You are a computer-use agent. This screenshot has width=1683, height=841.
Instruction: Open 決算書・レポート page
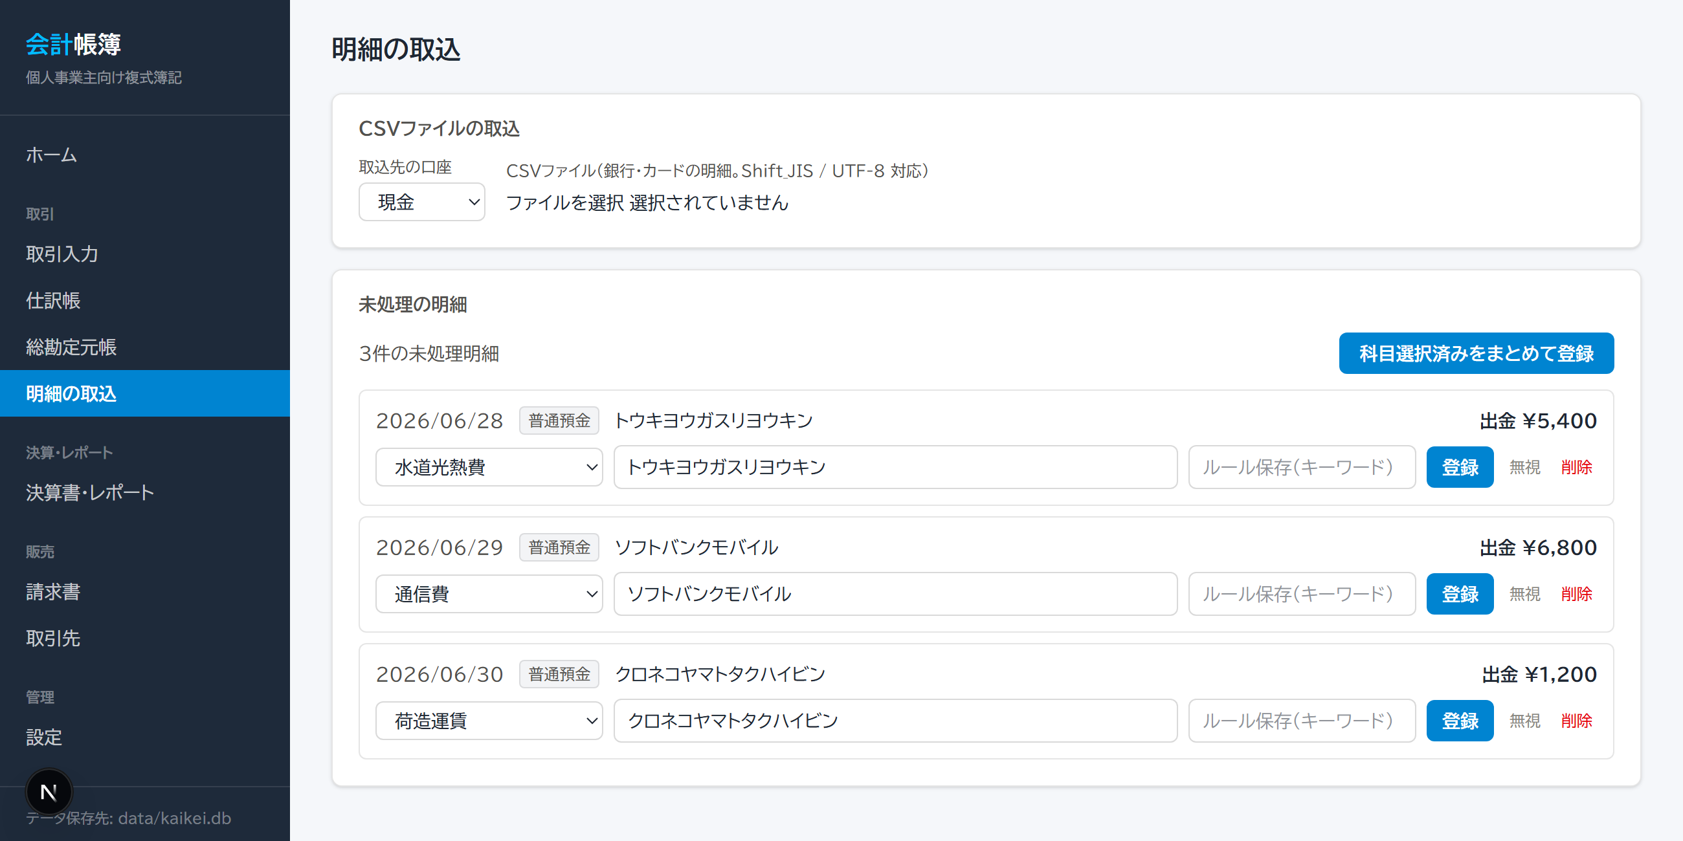point(145,492)
